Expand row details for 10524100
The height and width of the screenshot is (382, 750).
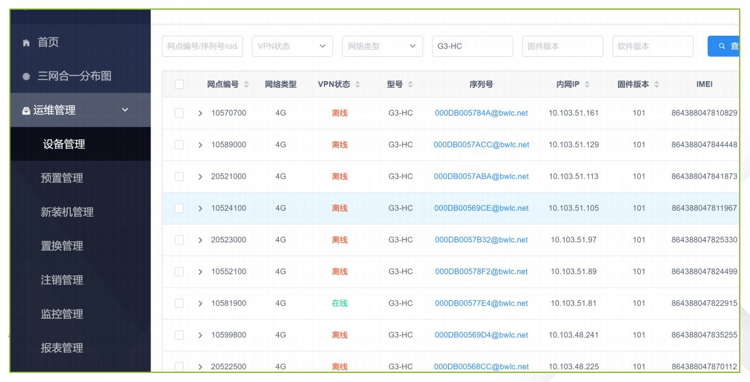point(200,208)
